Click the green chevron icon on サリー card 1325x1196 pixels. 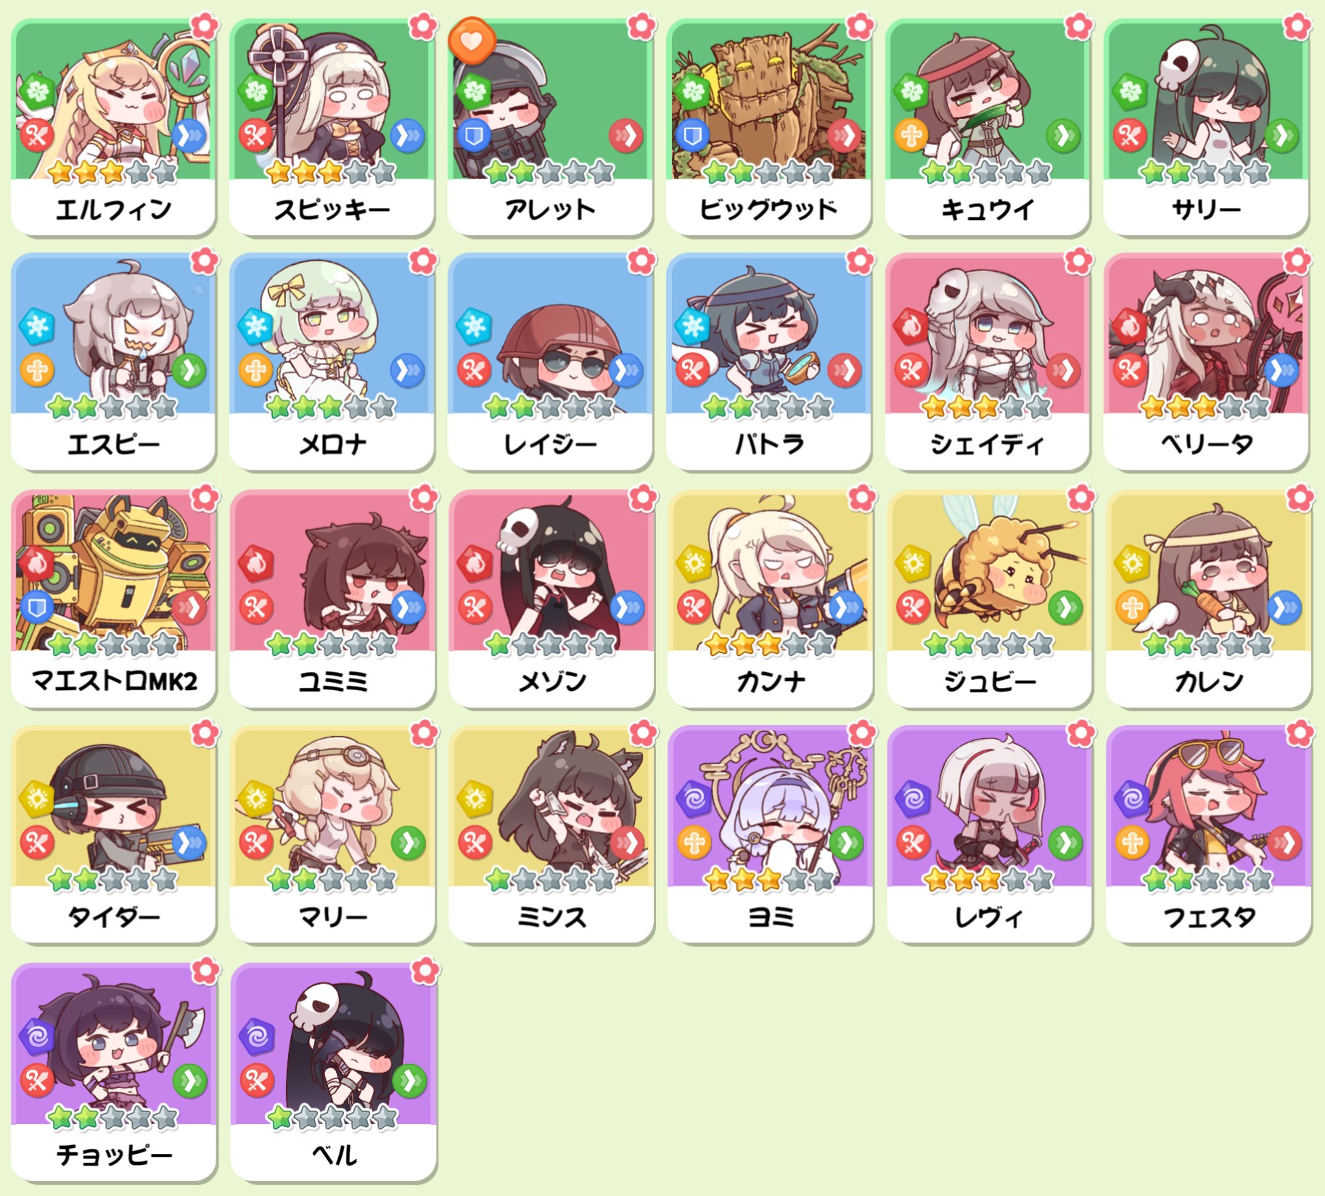(1281, 136)
